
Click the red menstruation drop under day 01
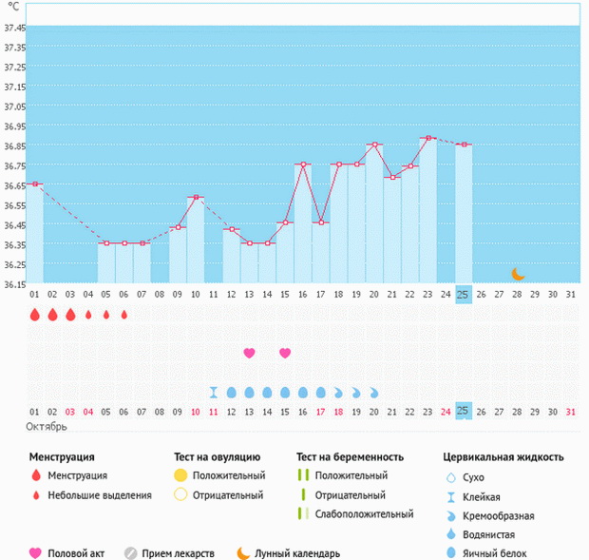[x=34, y=314]
